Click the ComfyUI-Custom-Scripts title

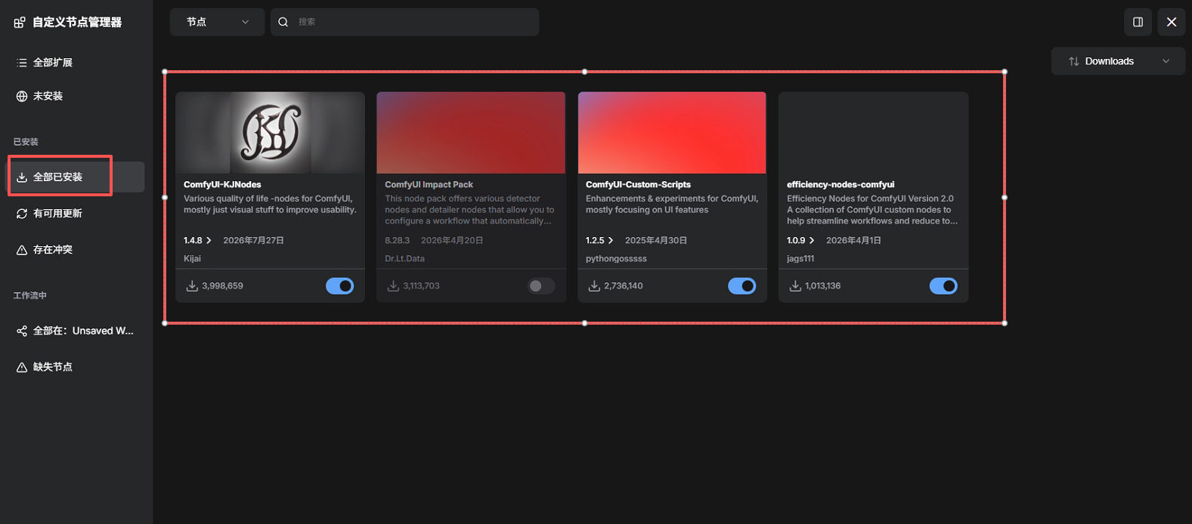638,184
